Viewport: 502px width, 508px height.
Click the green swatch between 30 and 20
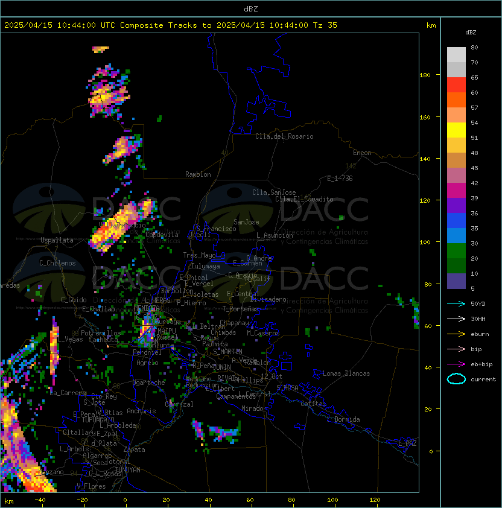[456, 251]
